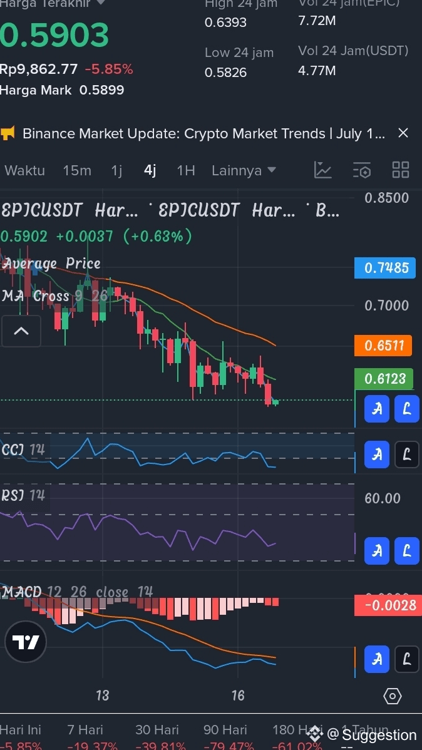Select the Hari Ini performance period
This screenshot has width=422, height=750.
click(21, 731)
